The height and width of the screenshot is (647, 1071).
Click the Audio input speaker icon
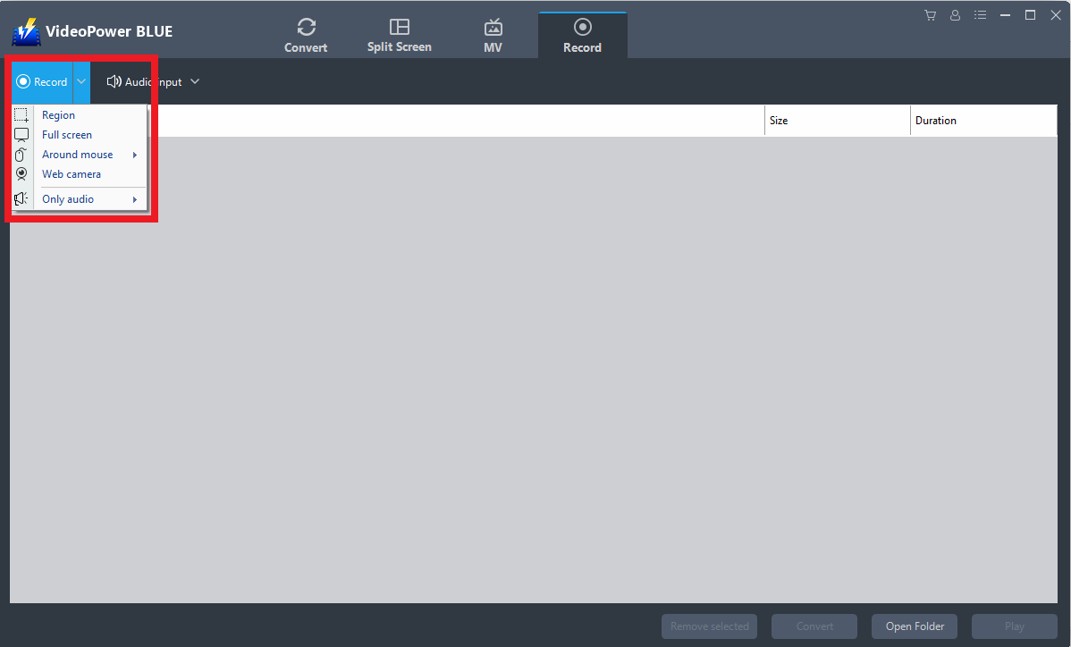(x=114, y=82)
